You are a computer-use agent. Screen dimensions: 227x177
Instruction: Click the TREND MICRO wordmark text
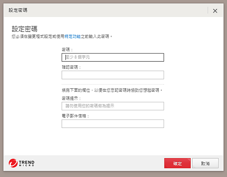[x=27, y=163]
